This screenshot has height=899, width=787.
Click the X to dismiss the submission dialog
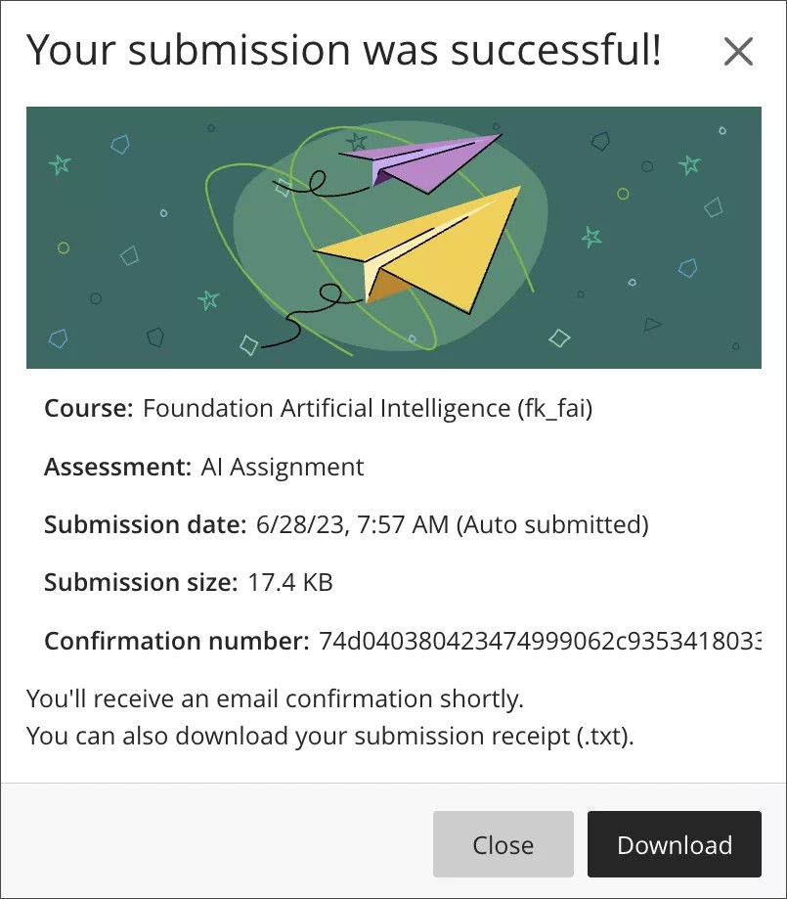(738, 52)
